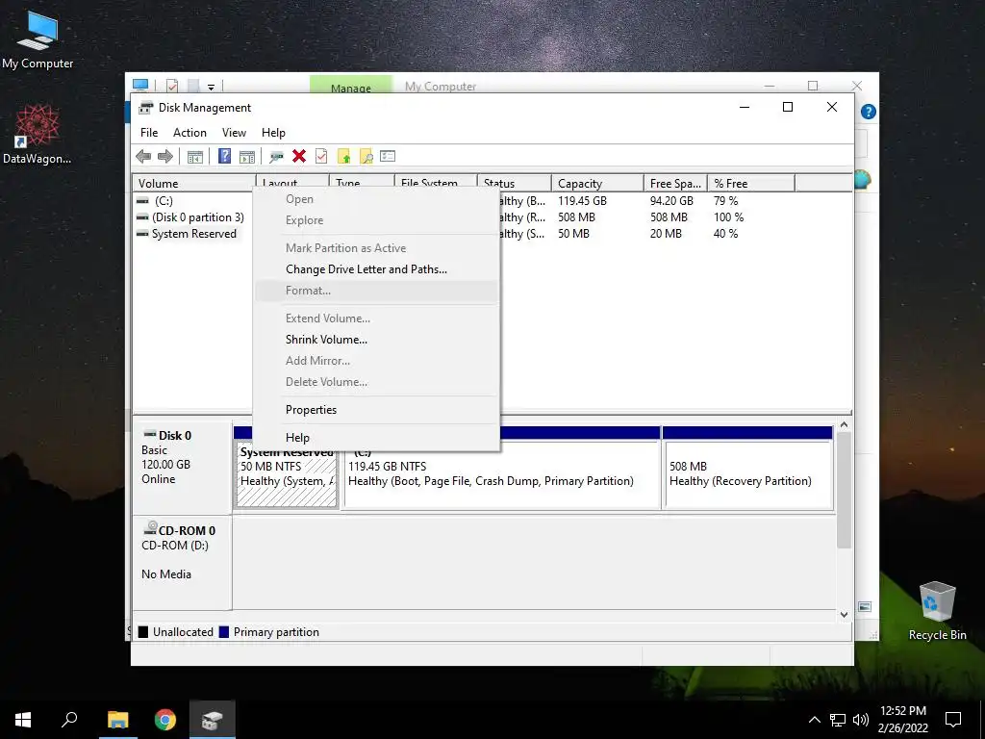This screenshot has height=739, width=985.
Task: Click the disk pane scroll down arrow
Action: coord(844,615)
